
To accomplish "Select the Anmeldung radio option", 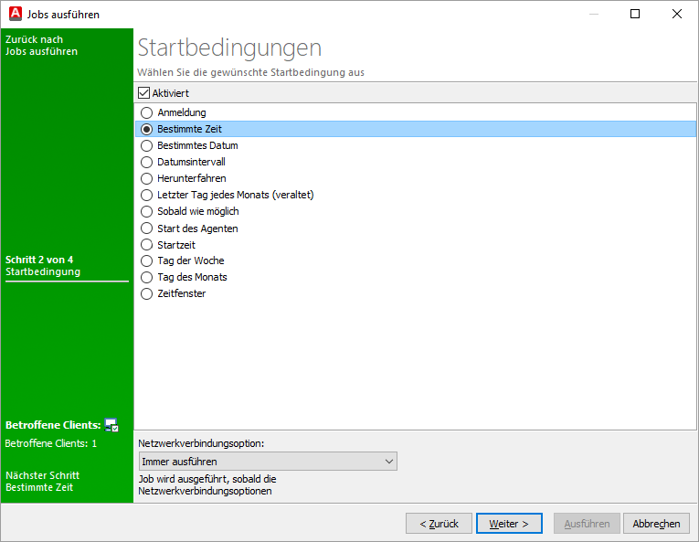I will click(147, 112).
